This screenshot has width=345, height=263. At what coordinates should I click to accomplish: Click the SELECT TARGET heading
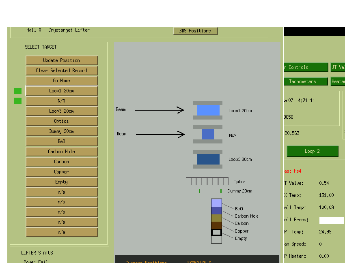coord(41,47)
